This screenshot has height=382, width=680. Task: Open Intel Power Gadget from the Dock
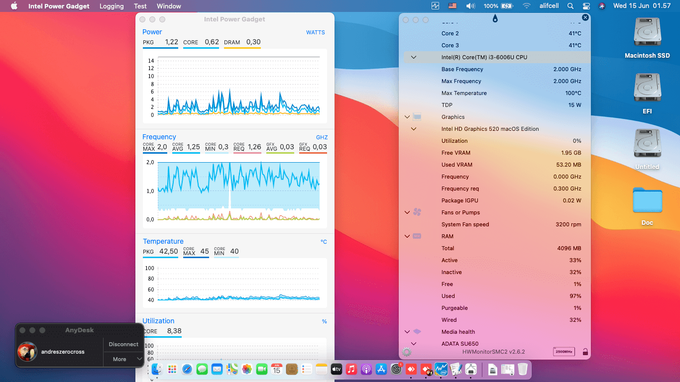(441, 370)
